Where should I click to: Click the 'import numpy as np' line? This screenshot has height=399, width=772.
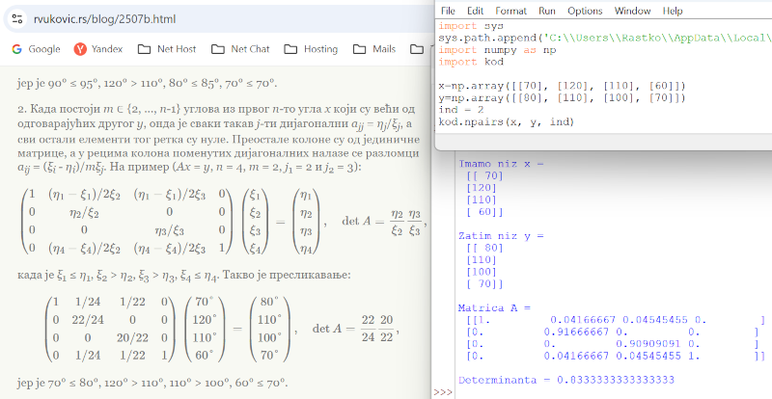(x=497, y=50)
